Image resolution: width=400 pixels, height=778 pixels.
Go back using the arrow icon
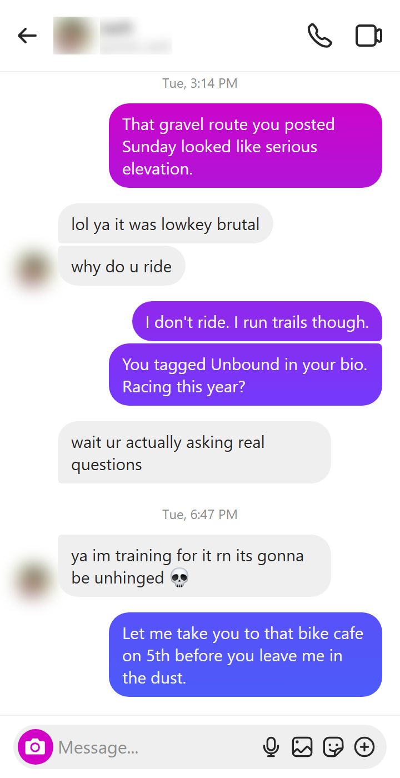click(x=27, y=36)
